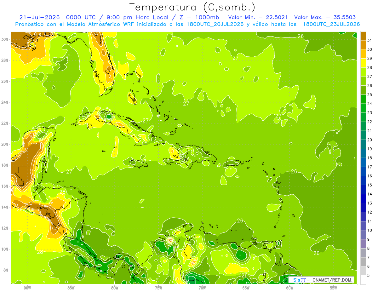Click the white bottom swatch below 5
The image size is (378, 292).
point(363,280)
